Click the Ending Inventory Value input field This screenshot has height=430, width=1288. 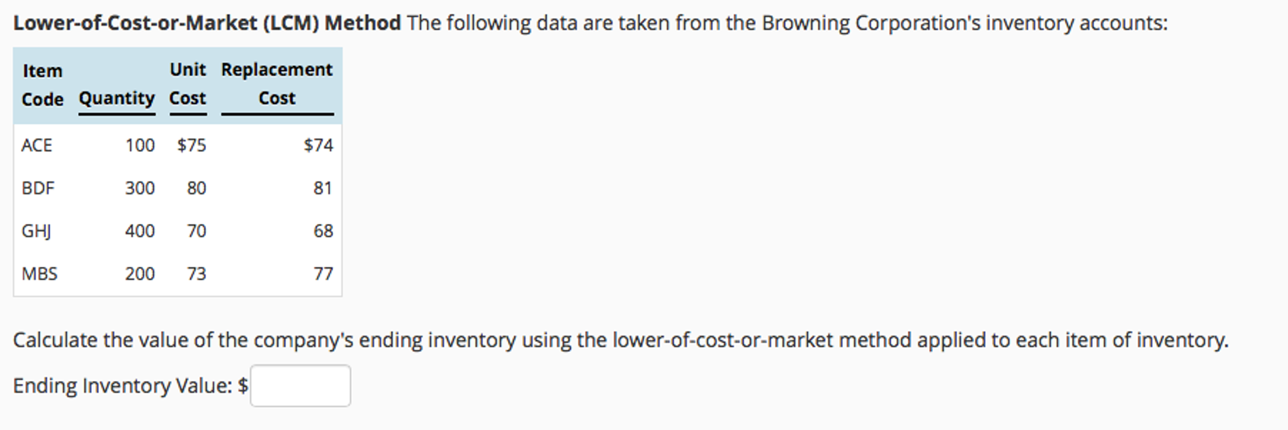click(301, 385)
